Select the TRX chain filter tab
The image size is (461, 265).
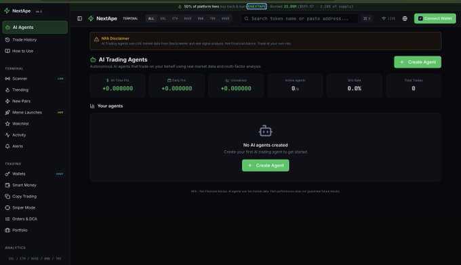coord(213,18)
